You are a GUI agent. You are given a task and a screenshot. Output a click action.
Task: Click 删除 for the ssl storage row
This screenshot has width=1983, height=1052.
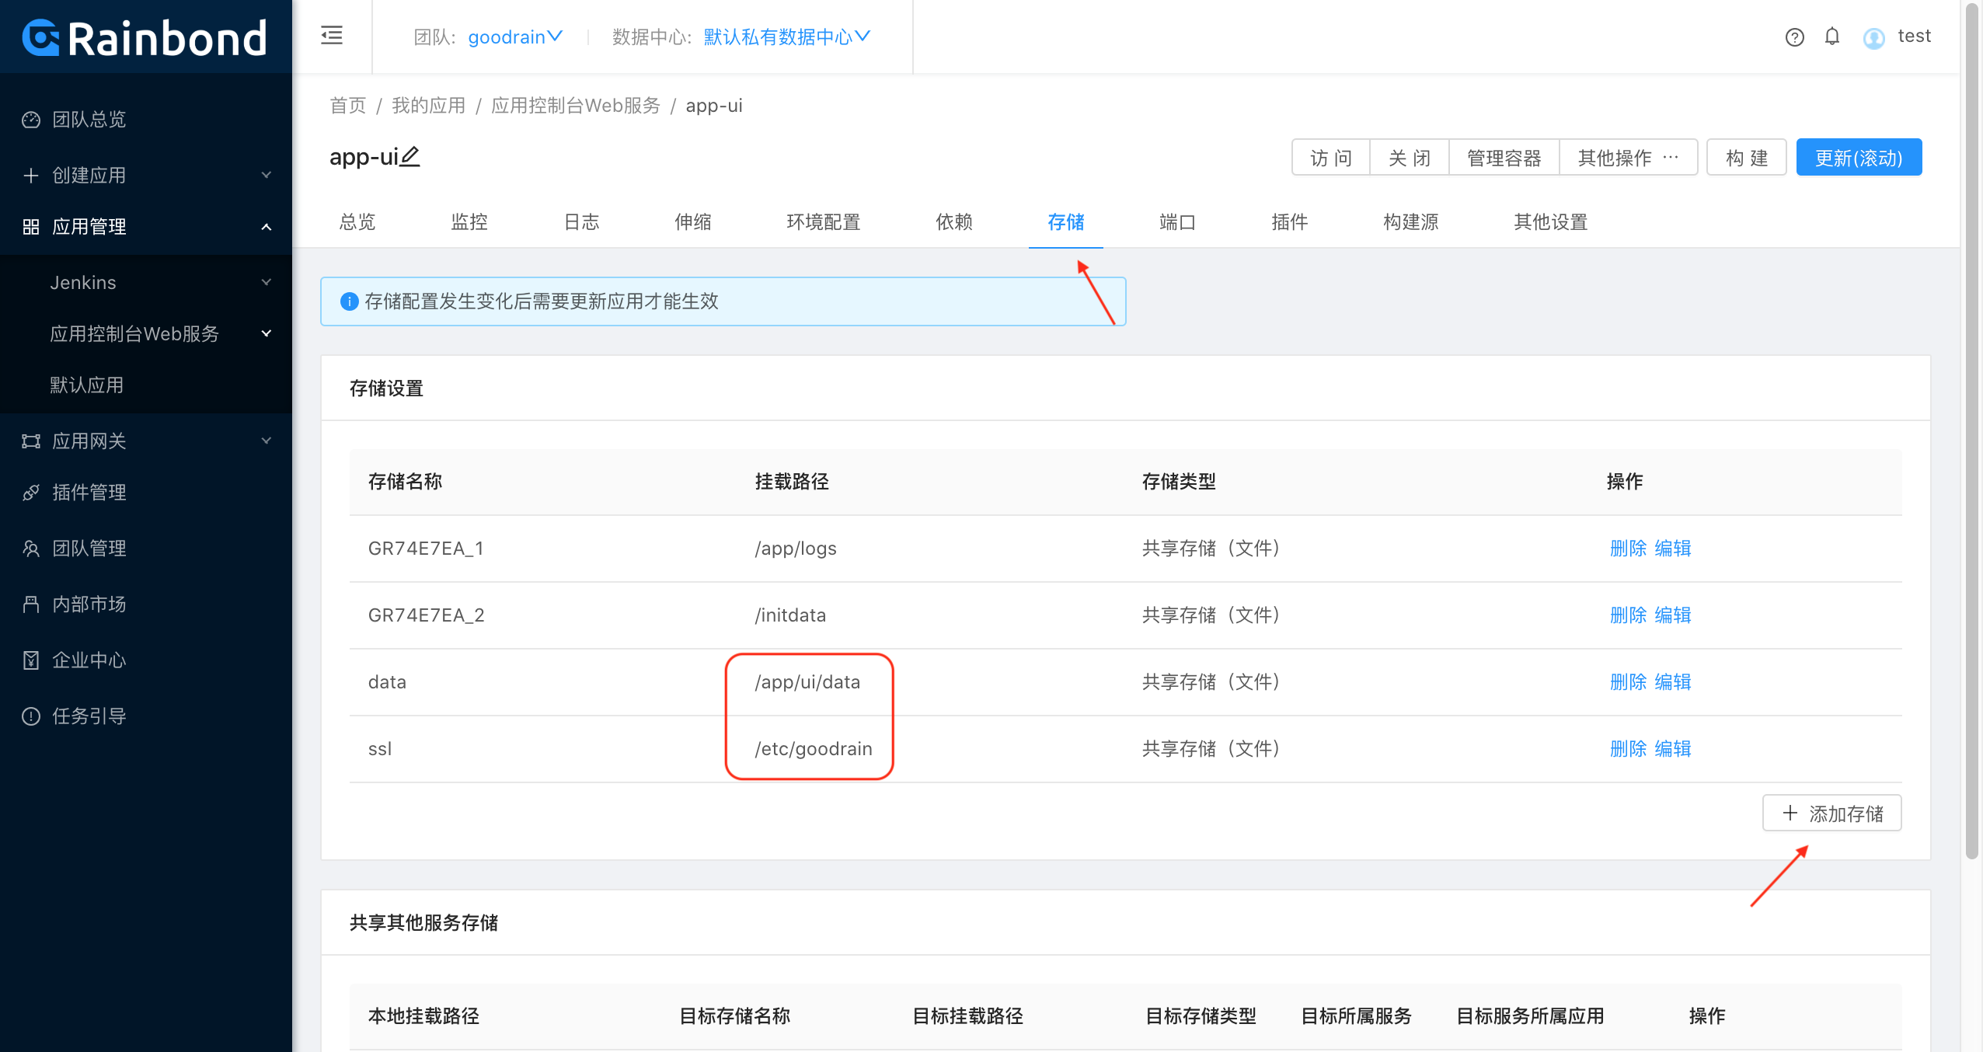[1628, 749]
